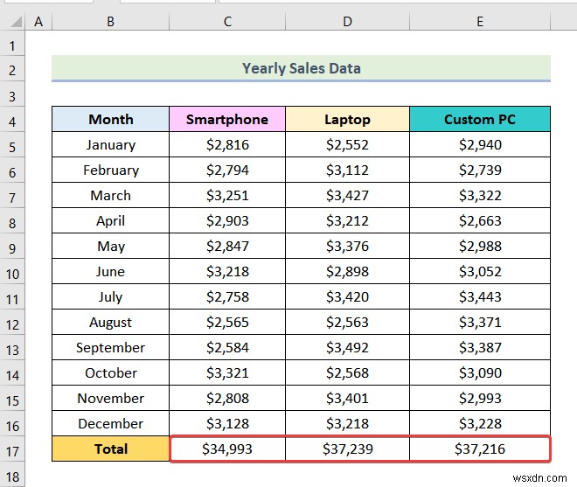
Task: Select Laptop total $37,239 cell
Action: 347,449
